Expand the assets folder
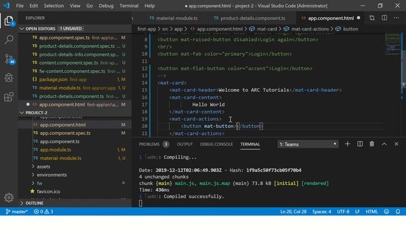Image resolution: width=406 pixels, height=228 pixels. 33,167
